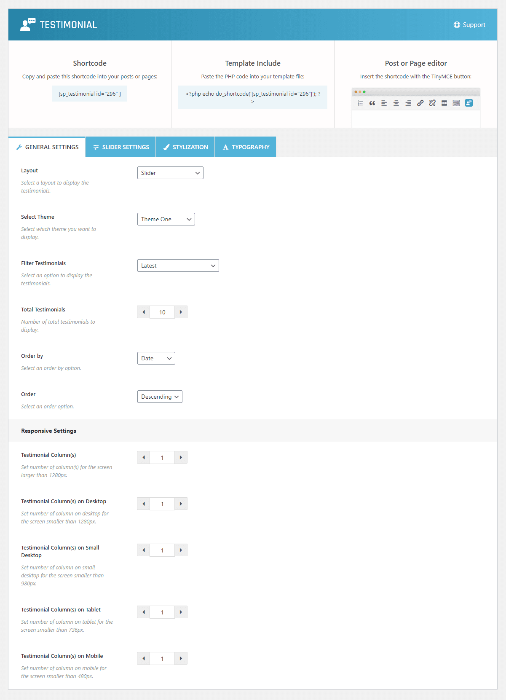Switch to the General Settings tab
506x700 pixels.
pos(47,147)
